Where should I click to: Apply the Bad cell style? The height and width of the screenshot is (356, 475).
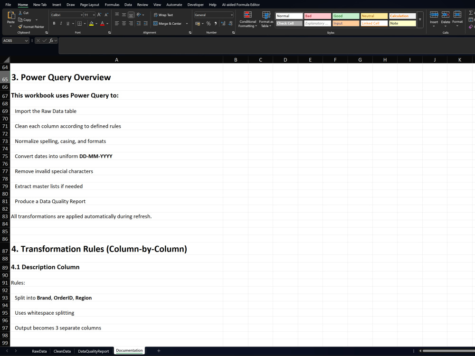[x=317, y=16]
